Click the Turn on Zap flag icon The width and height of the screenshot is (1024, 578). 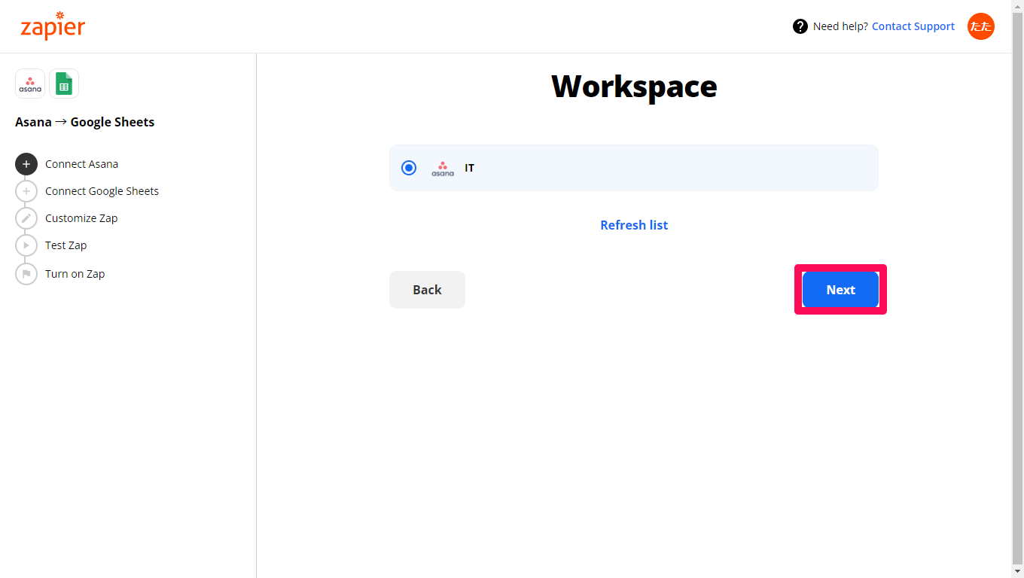pos(26,274)
